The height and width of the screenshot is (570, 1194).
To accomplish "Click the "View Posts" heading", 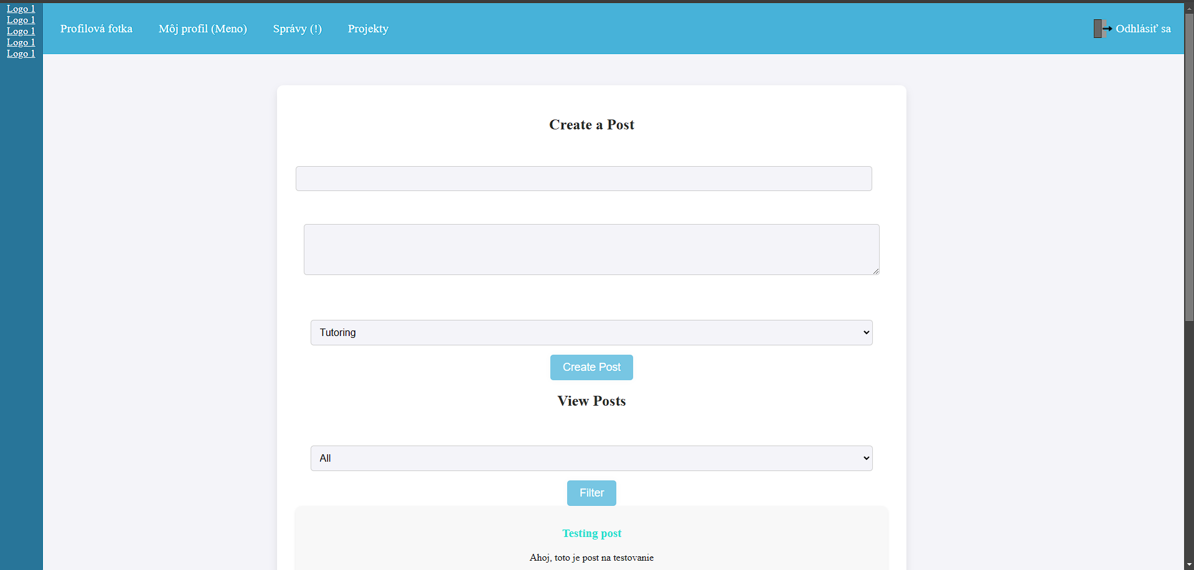I will [x=592, y=401].
